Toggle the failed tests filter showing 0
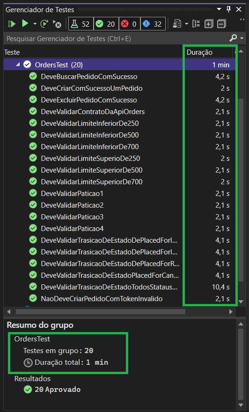Viewport: 249px width, 412px height. [x=129, y=24]
